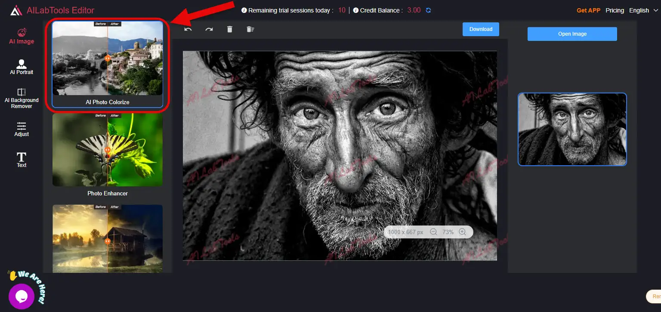
Task: Delete the current image with trash icon
Action: point(230,29)
